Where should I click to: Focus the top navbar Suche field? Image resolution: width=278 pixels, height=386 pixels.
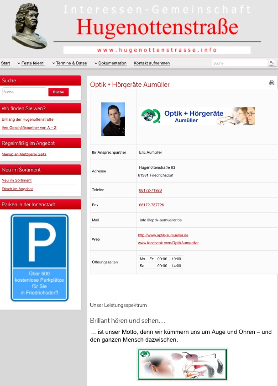click(x=239, y=63)
